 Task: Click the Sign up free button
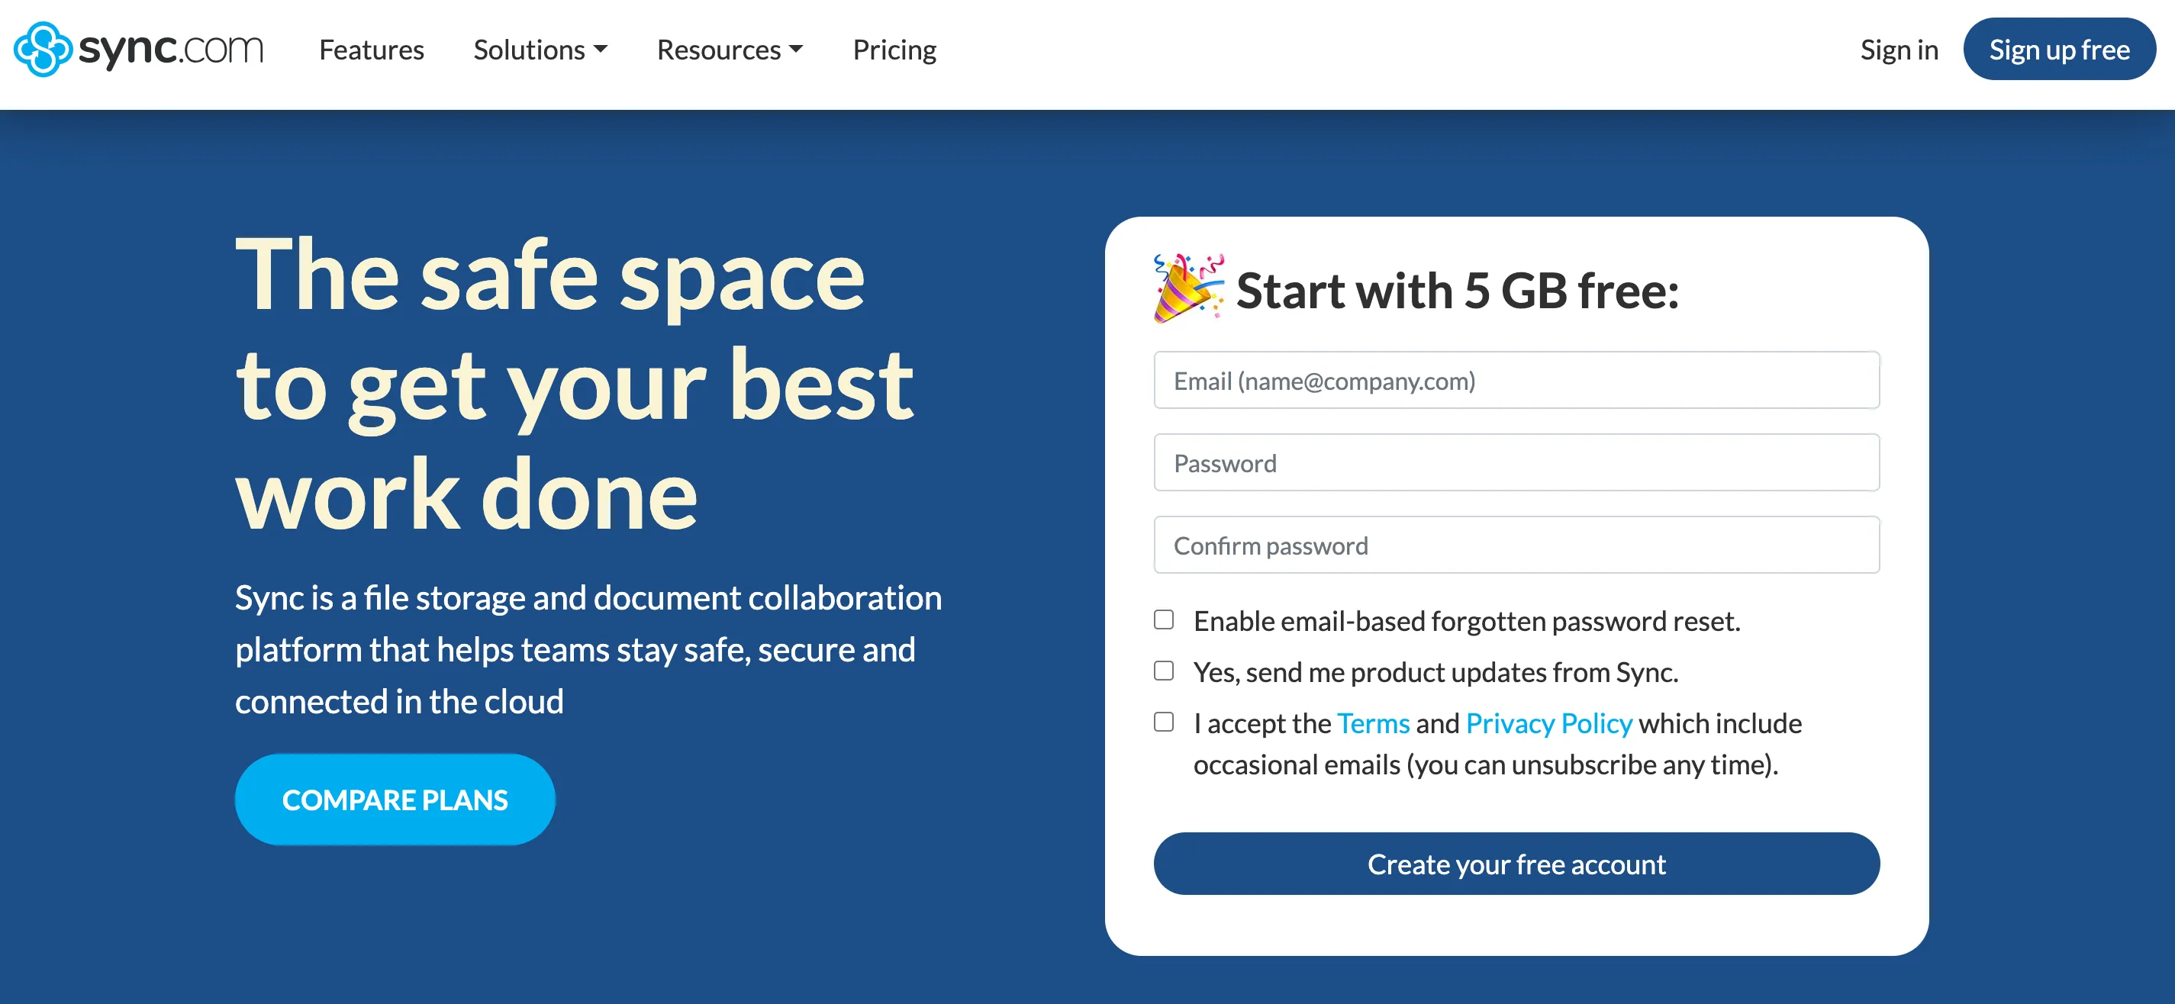point(2059,49)
